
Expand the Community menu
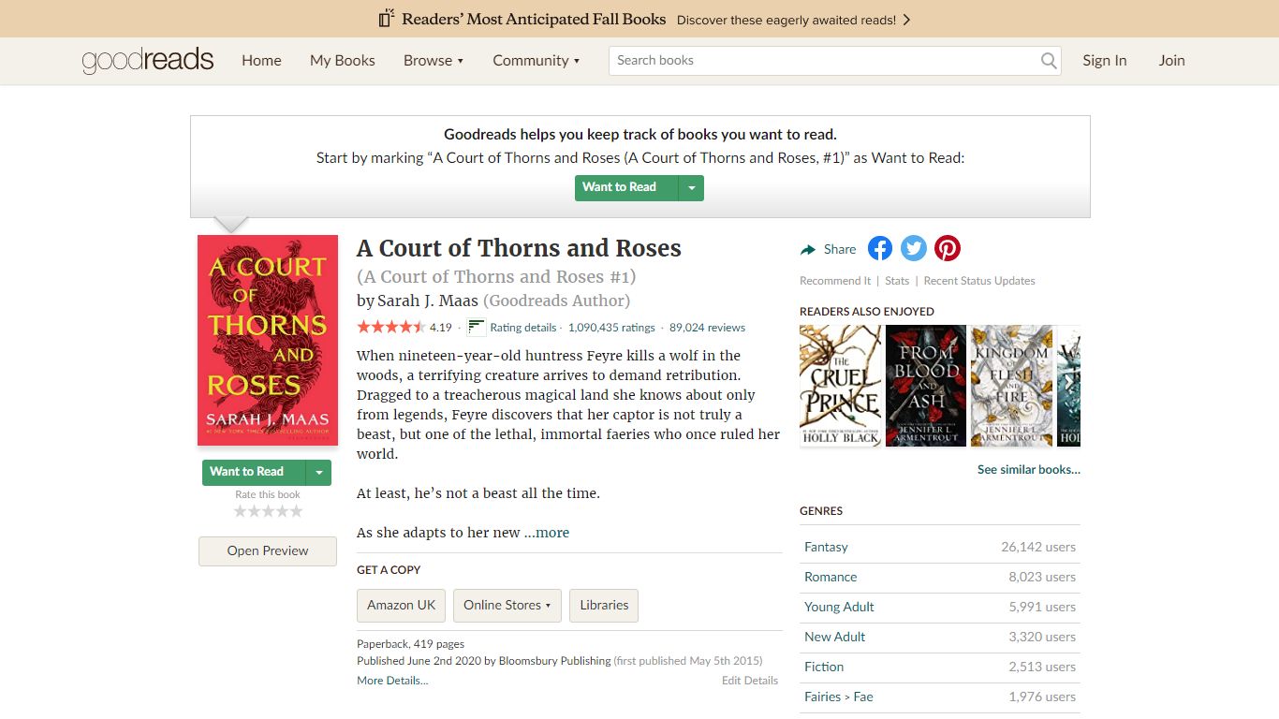(536, 61)
